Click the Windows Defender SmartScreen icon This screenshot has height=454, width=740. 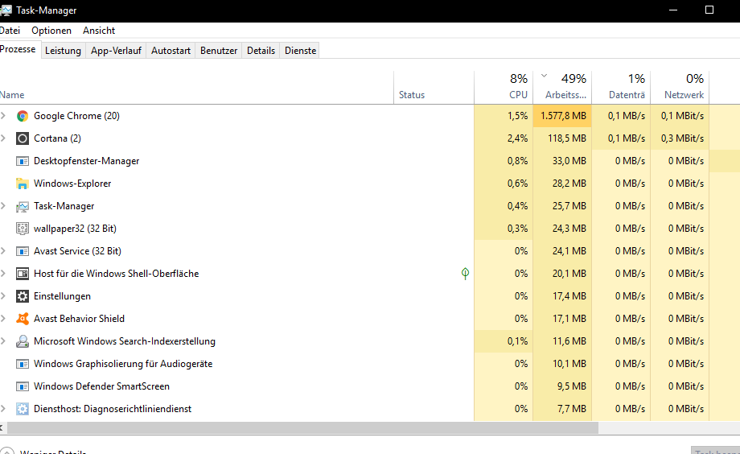click(x=23, y=386)
